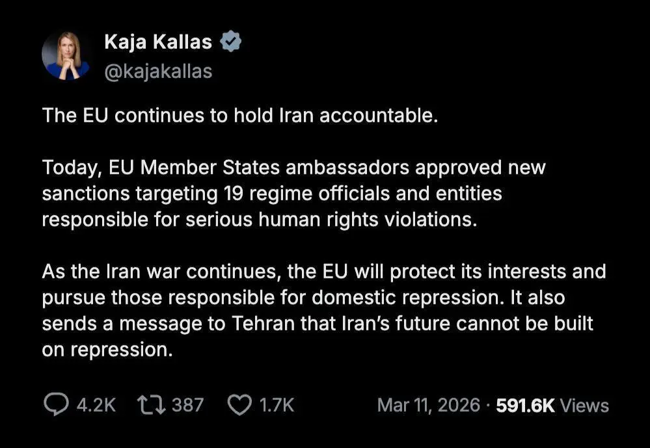Open Kaja Kallas profile picture

[x=66, y=56]
